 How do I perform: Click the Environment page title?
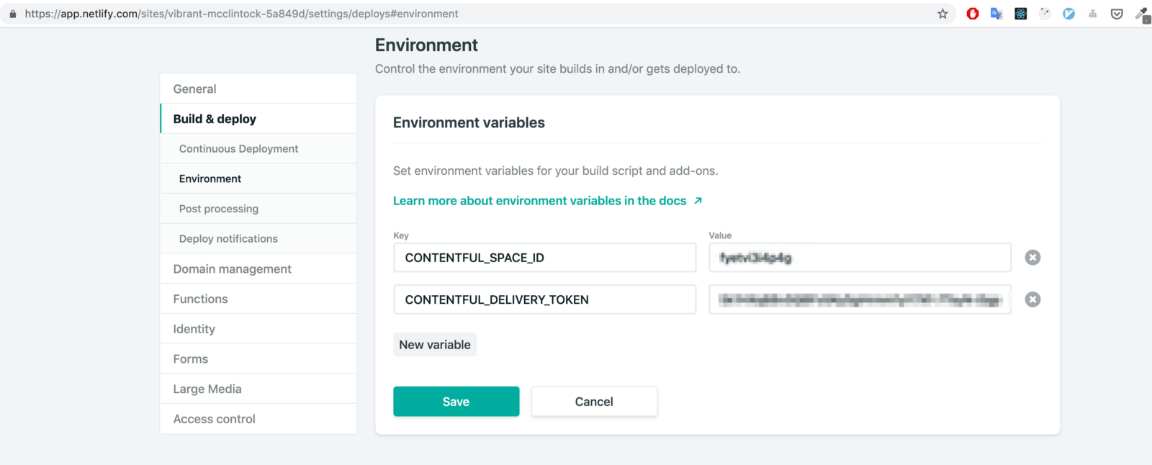click(426, 45)
